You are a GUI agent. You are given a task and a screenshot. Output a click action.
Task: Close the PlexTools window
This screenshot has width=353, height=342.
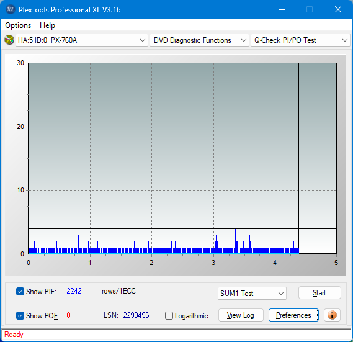[x=338, y=9]
